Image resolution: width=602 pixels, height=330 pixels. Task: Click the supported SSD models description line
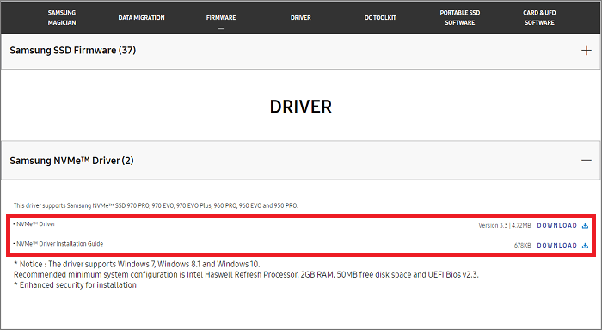pyautogui.click(x=156, y=205)
